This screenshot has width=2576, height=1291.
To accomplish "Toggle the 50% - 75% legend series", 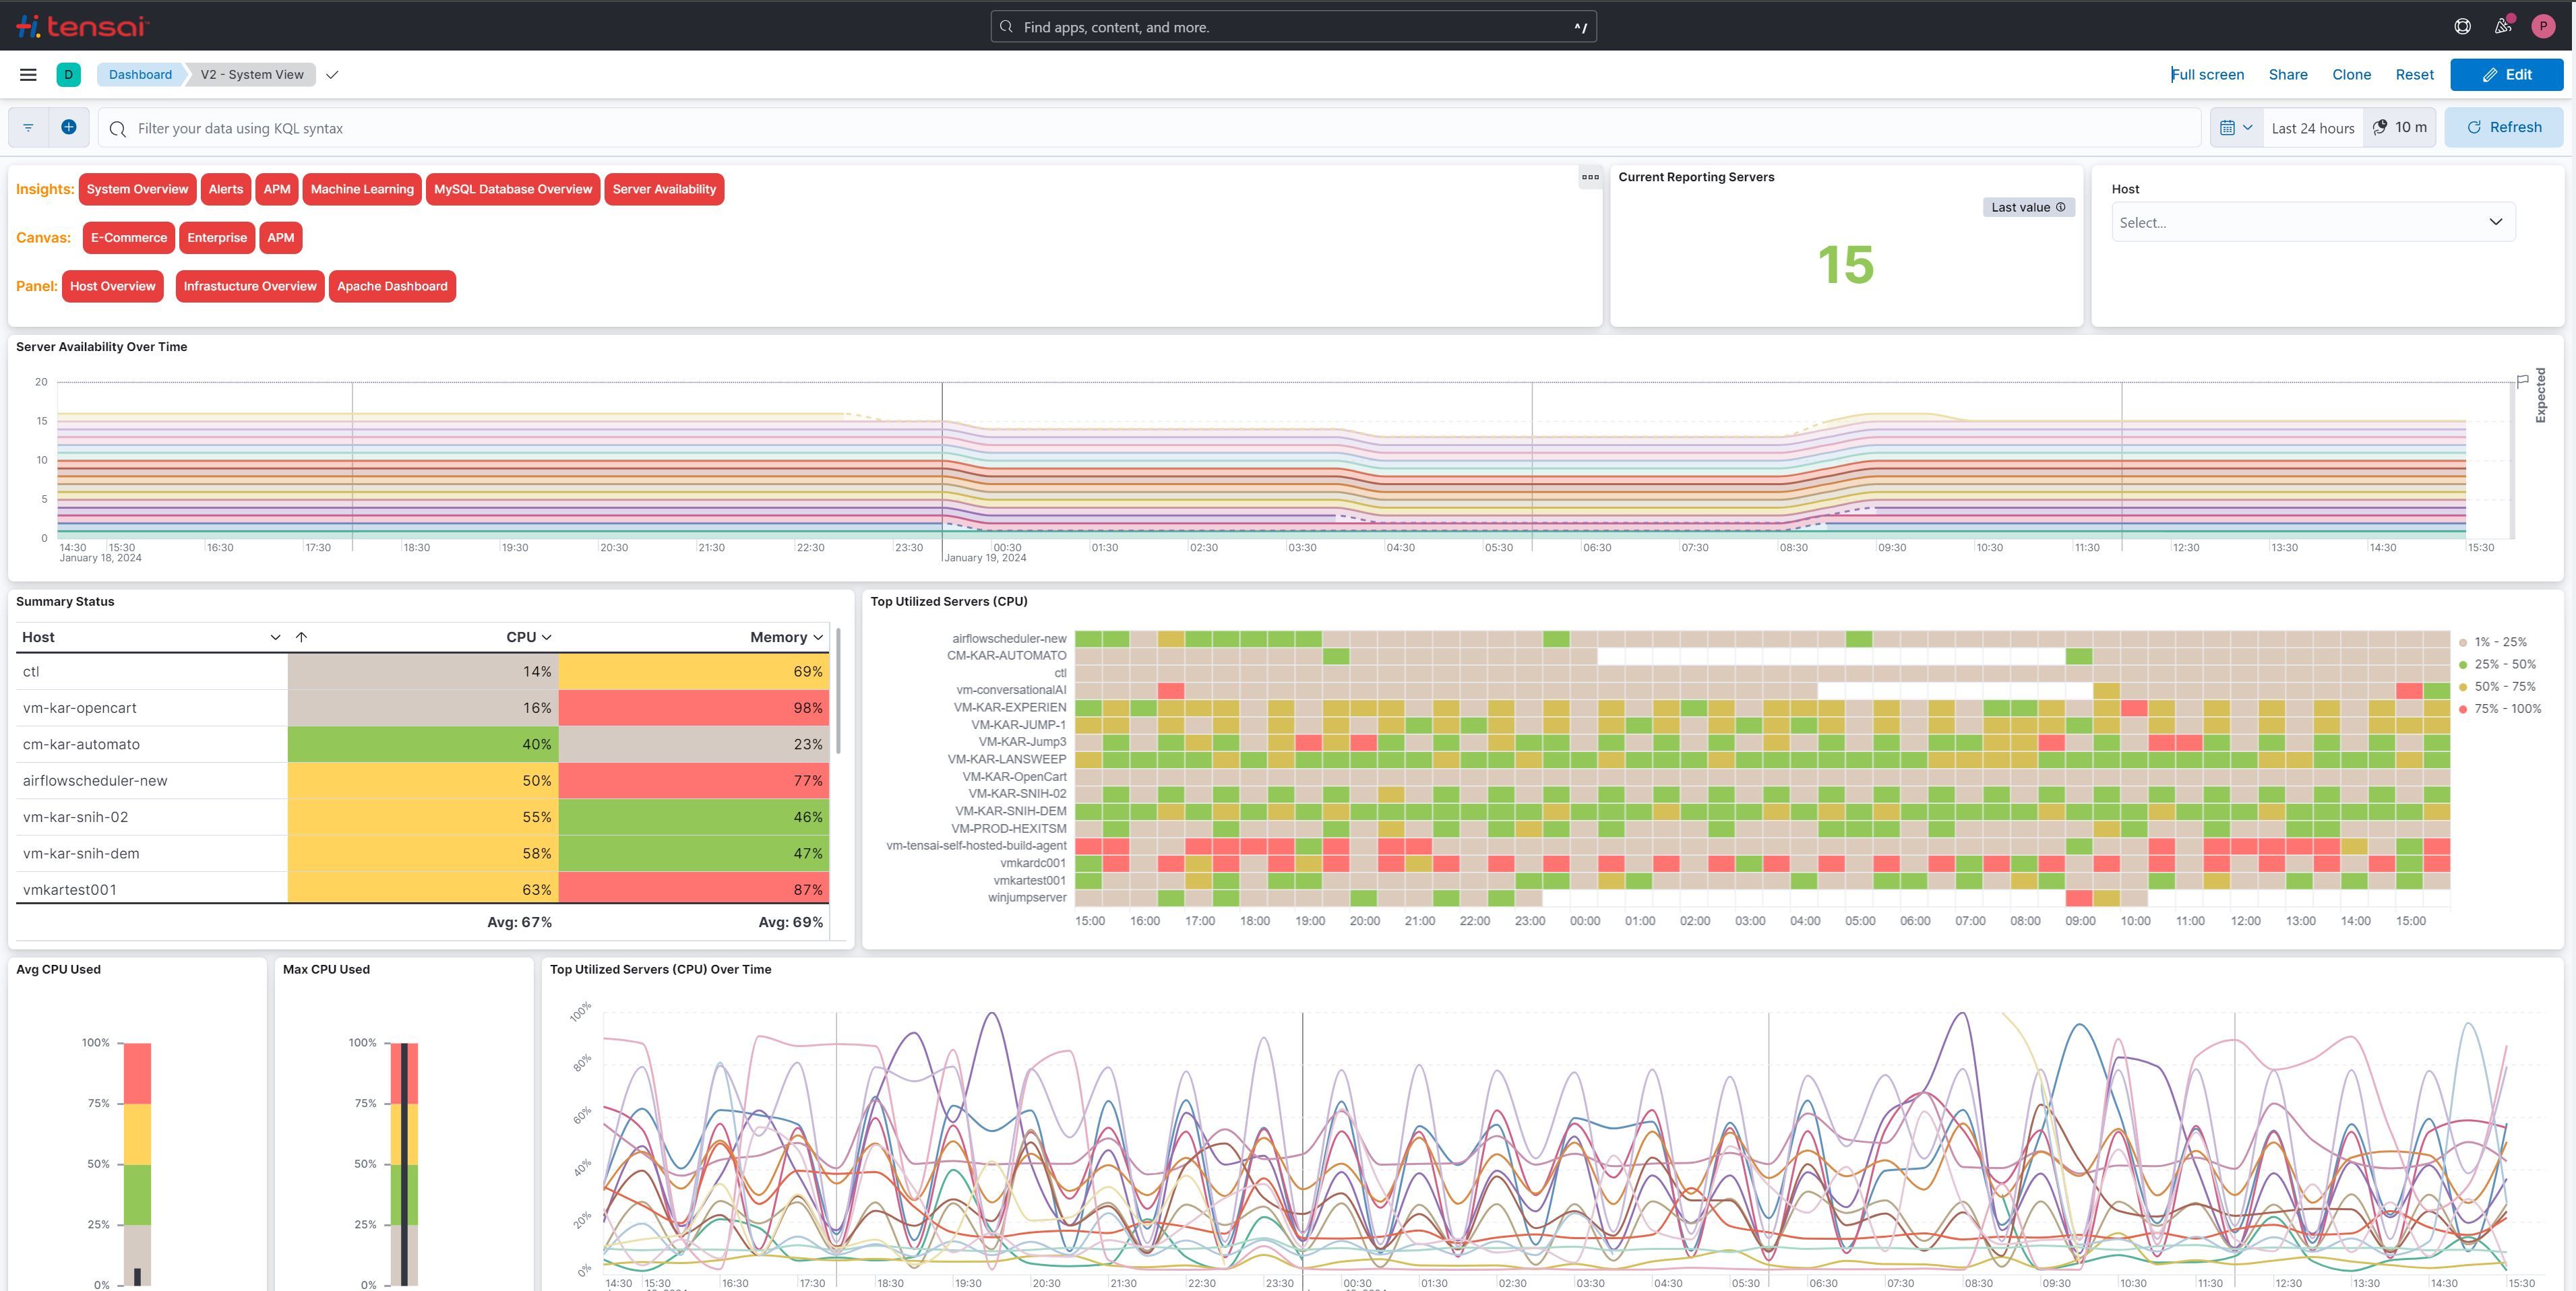I will [x=2497, y=686].
